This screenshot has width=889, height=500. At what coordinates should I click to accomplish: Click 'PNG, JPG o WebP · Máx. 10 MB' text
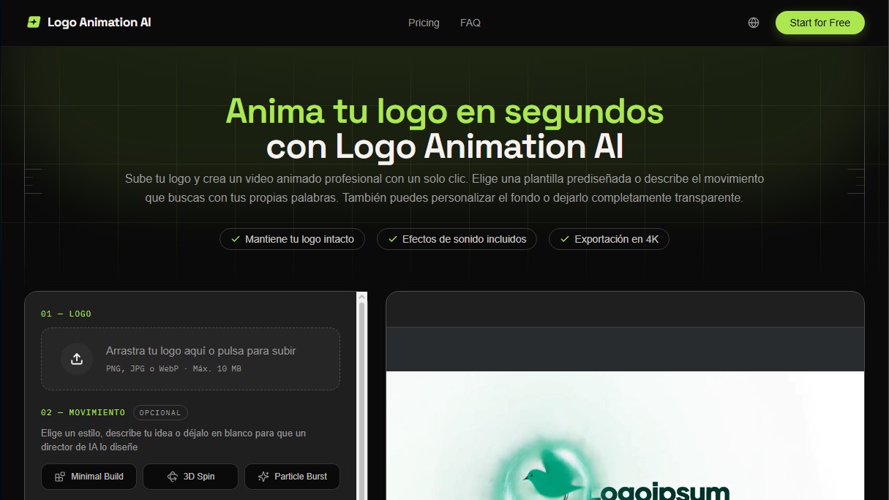point(173,369)
